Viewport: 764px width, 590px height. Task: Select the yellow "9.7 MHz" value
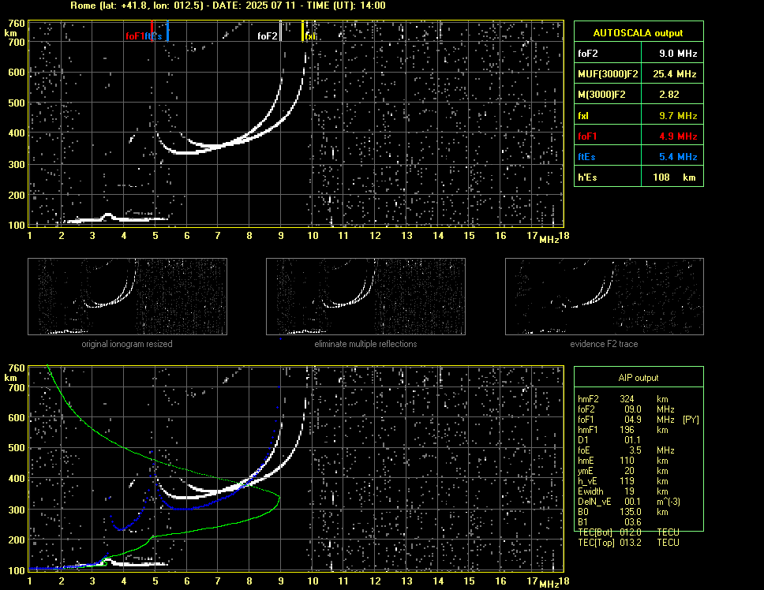(x=678, y=116)
